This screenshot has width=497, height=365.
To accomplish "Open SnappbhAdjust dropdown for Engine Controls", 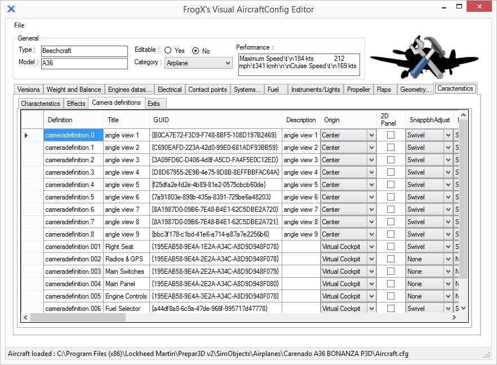I will [448, 296].
